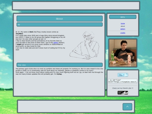Click the scroll-to-top arrow button
The width and height of the screenshot is (152, 114).
pyautogui.click(x=128, y=107)
